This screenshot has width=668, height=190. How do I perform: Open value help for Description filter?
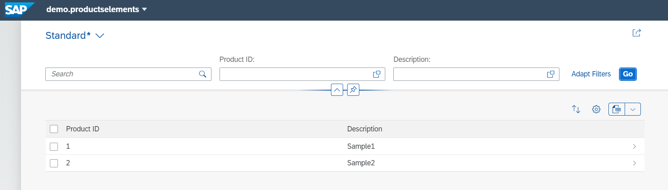(x=551, y=74)
